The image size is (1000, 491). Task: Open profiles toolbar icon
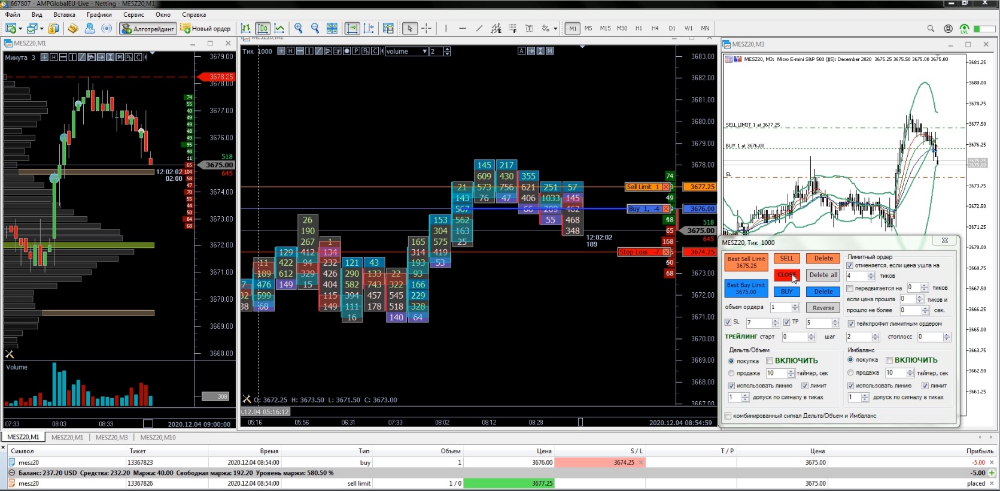click(x=32, y=28)
